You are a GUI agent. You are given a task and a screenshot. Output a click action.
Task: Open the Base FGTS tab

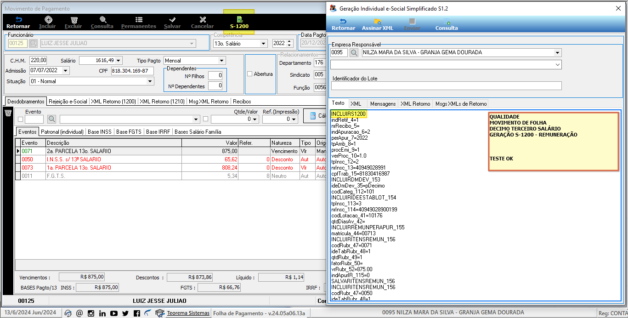point(129,132)
